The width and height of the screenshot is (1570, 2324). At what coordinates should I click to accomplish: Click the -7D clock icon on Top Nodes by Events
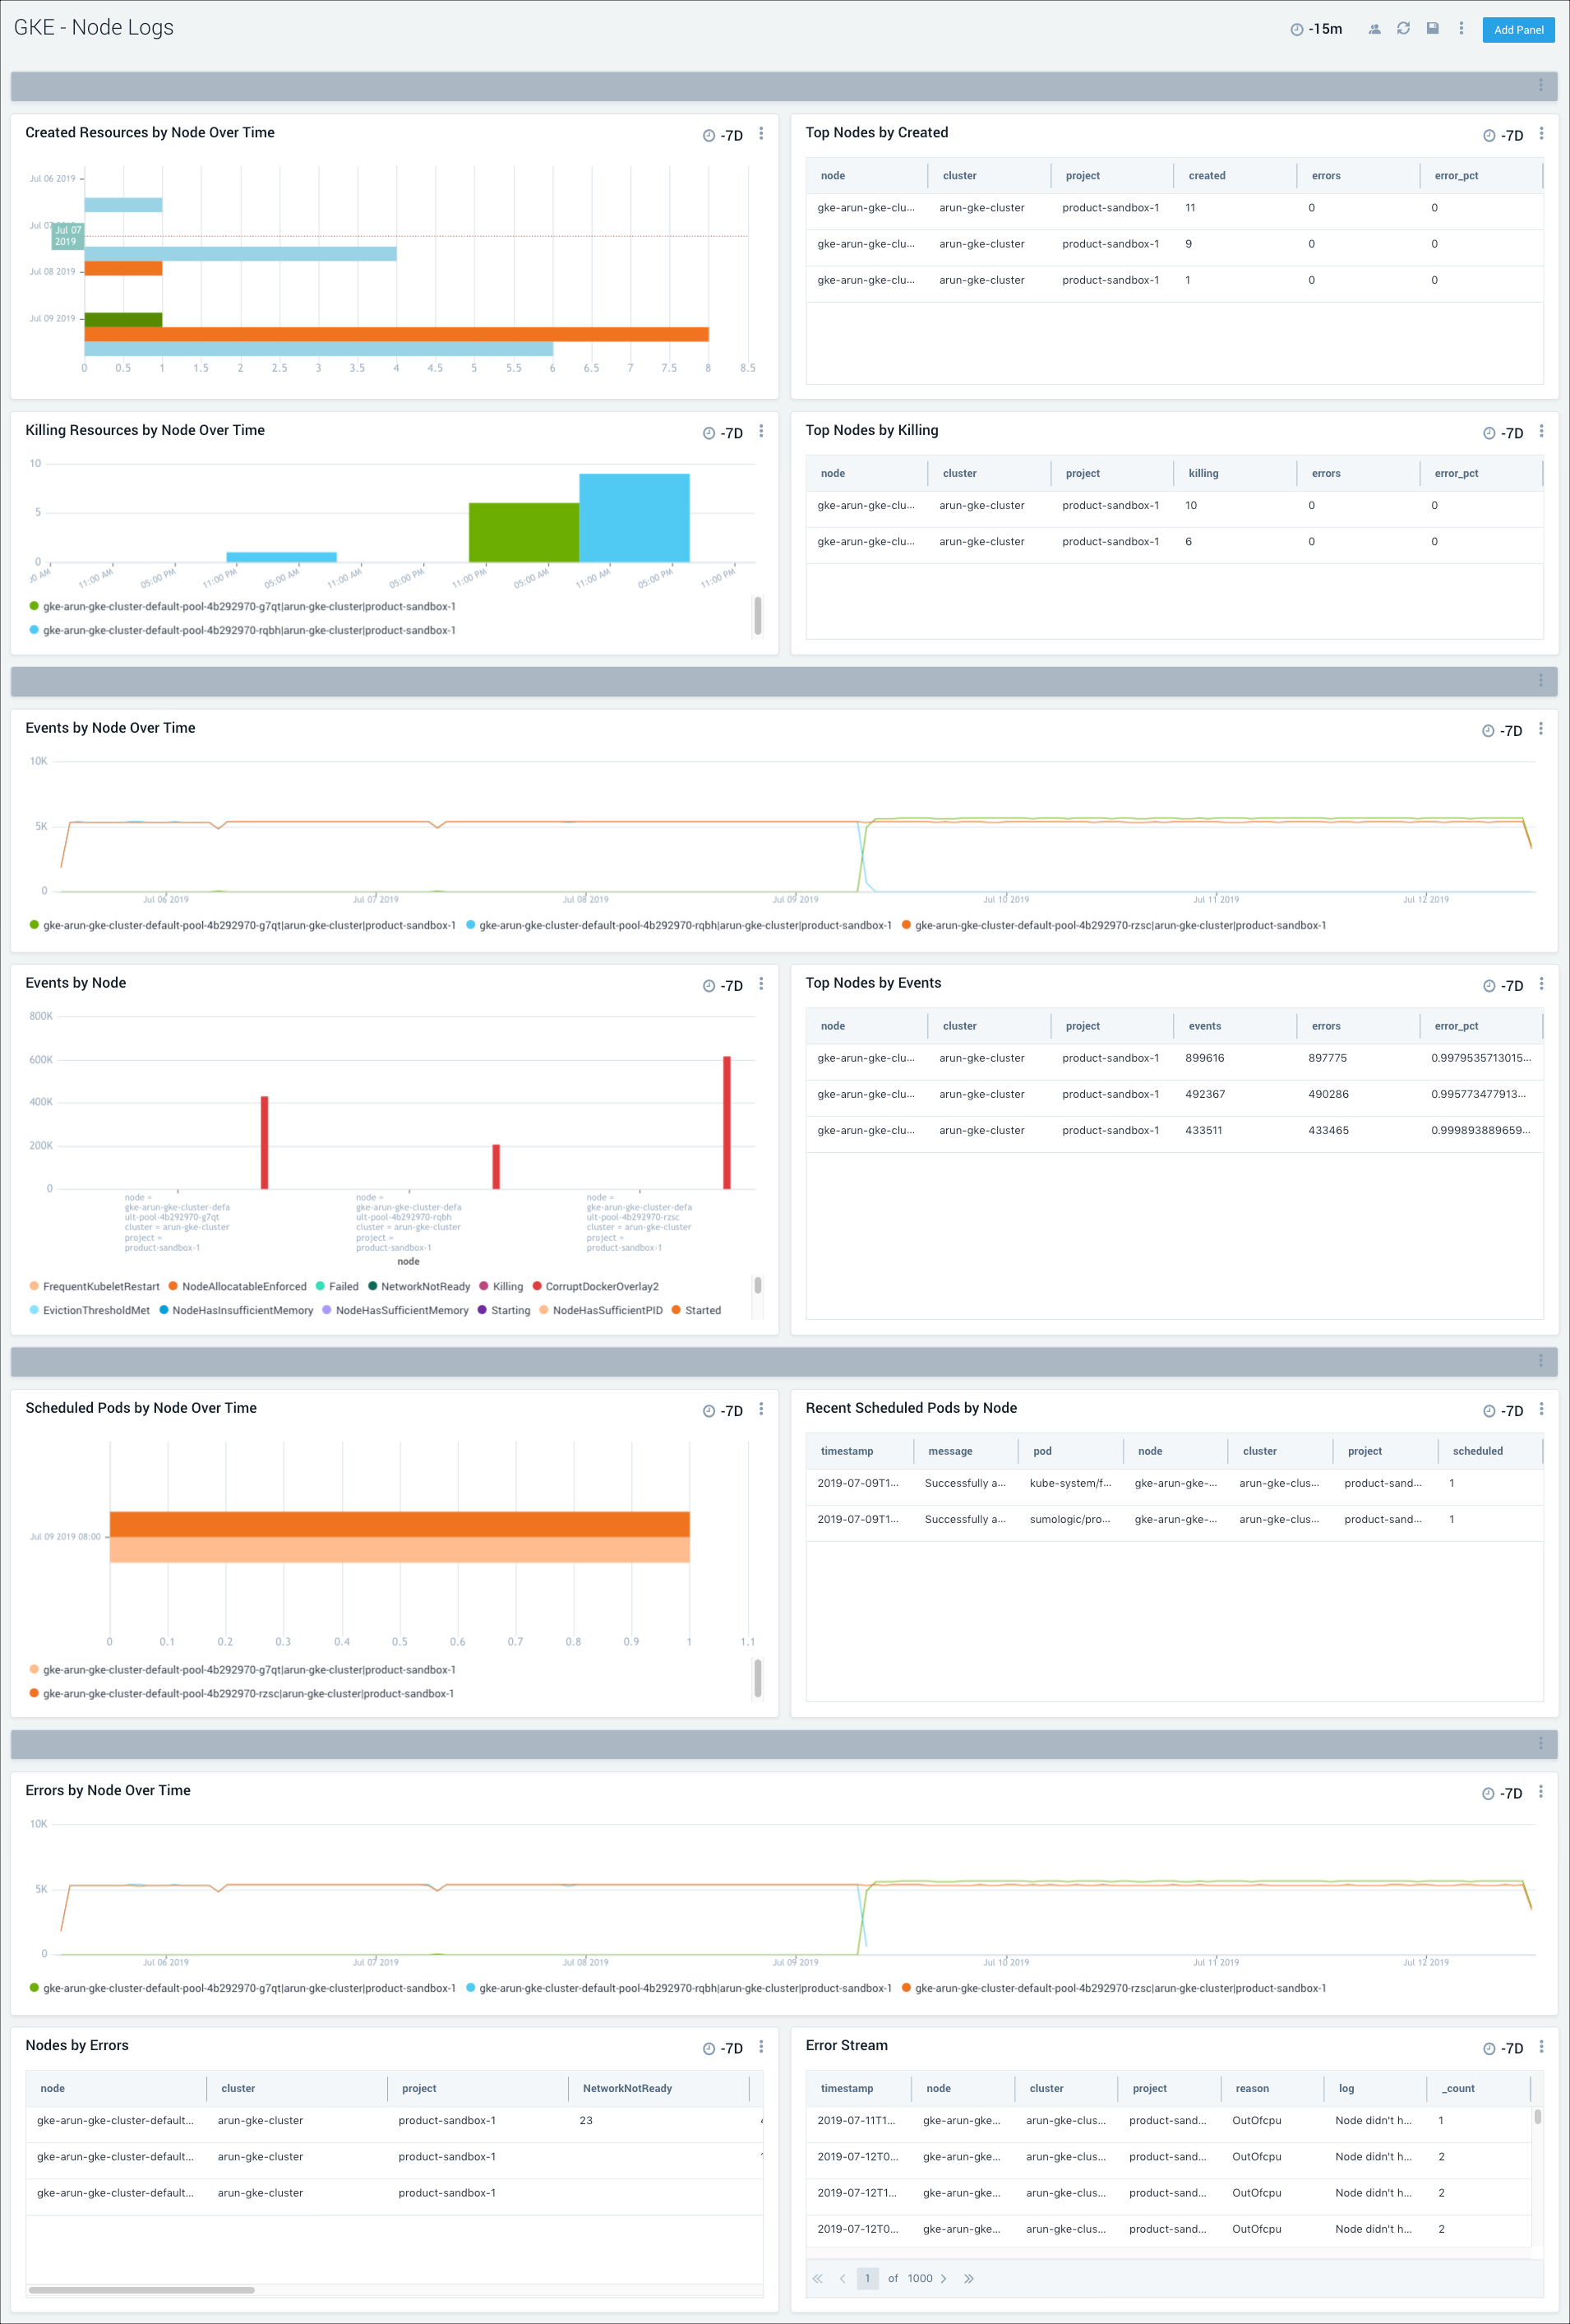tap(1489, 984)
